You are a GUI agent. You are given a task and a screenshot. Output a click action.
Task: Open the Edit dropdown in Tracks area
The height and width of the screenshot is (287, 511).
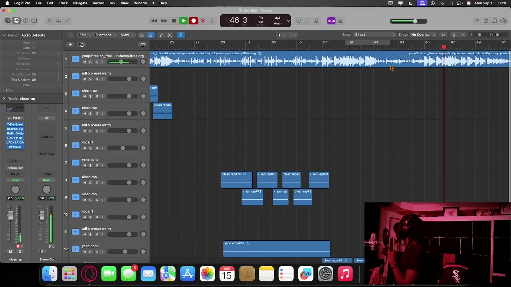tap(84, 35)
